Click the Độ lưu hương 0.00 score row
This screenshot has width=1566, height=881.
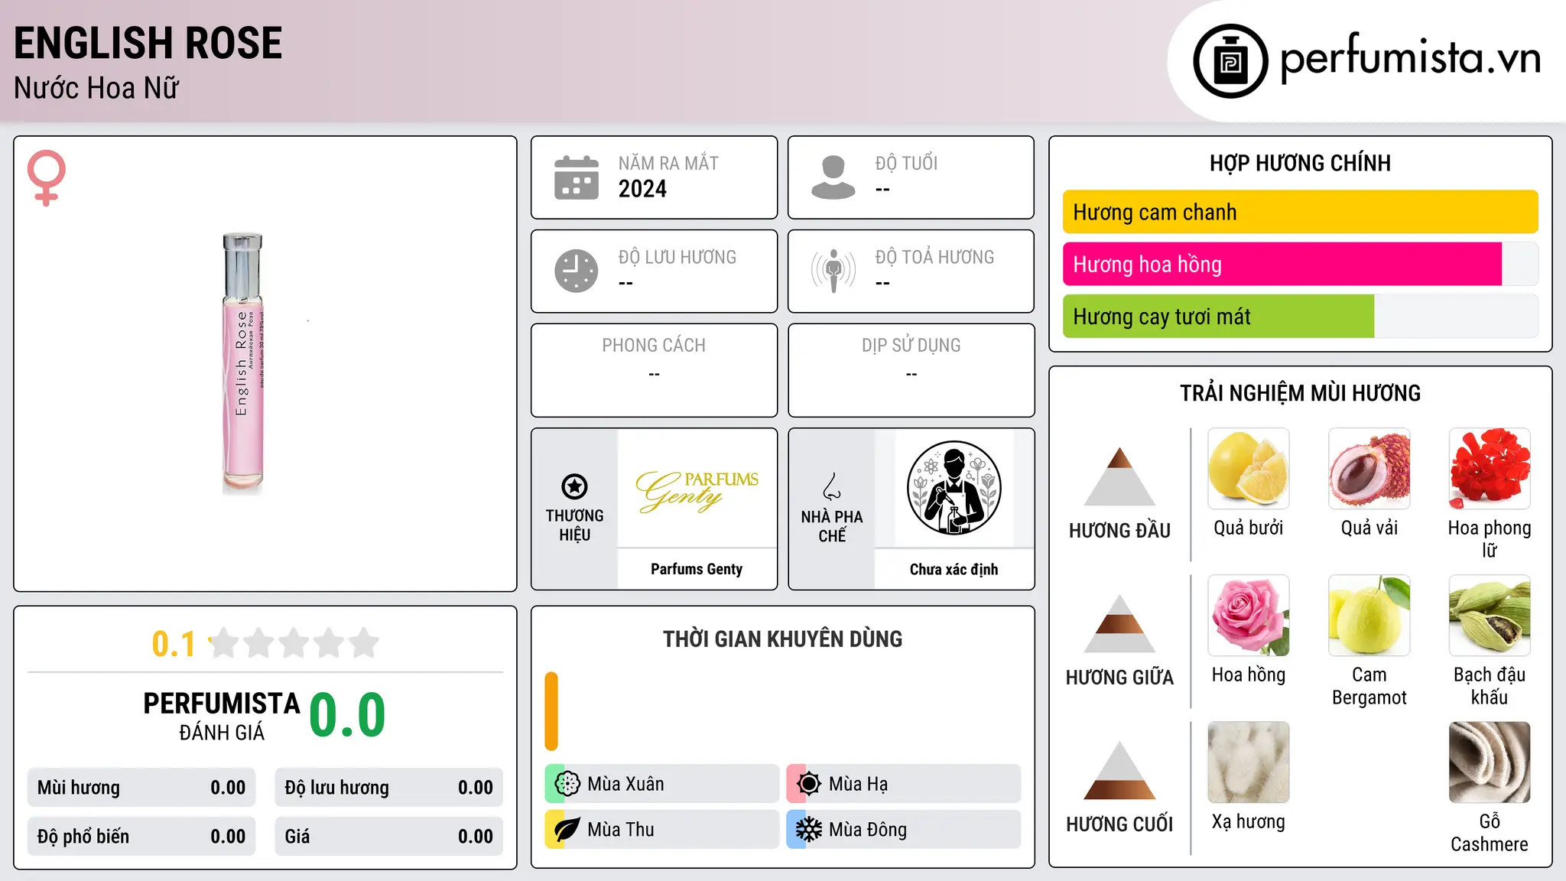click(389, 788)
